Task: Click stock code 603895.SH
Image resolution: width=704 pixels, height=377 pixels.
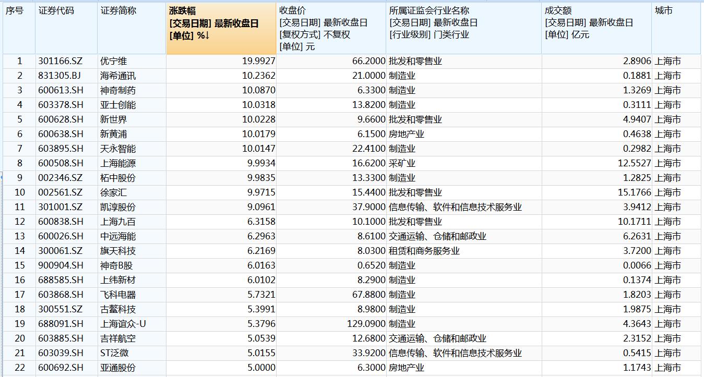Action: tap(61, 149)
